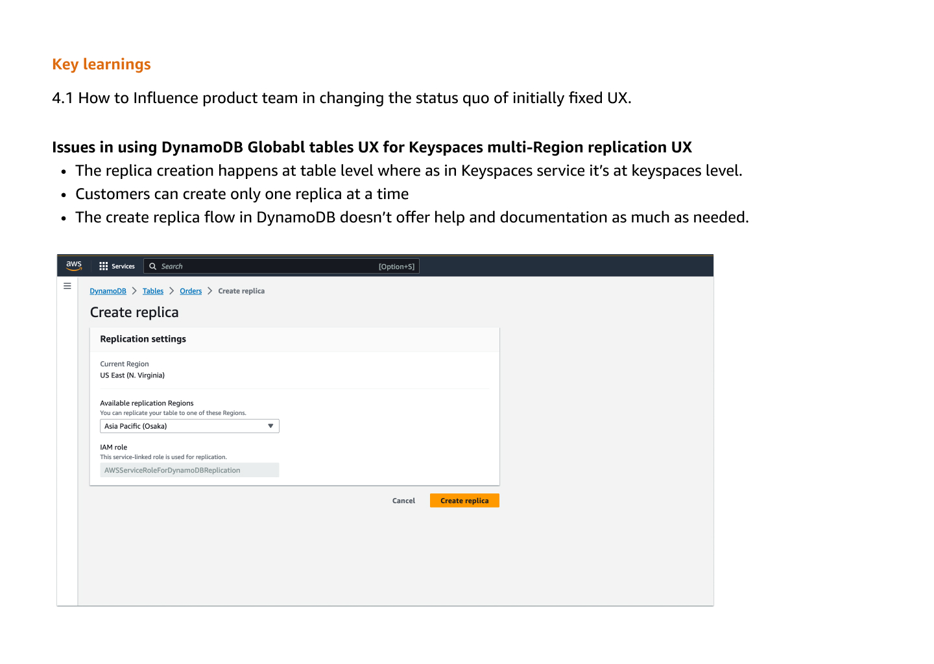Click the dropdown arrow for replication Regions

pyautogui.click(x=270, y=426)
